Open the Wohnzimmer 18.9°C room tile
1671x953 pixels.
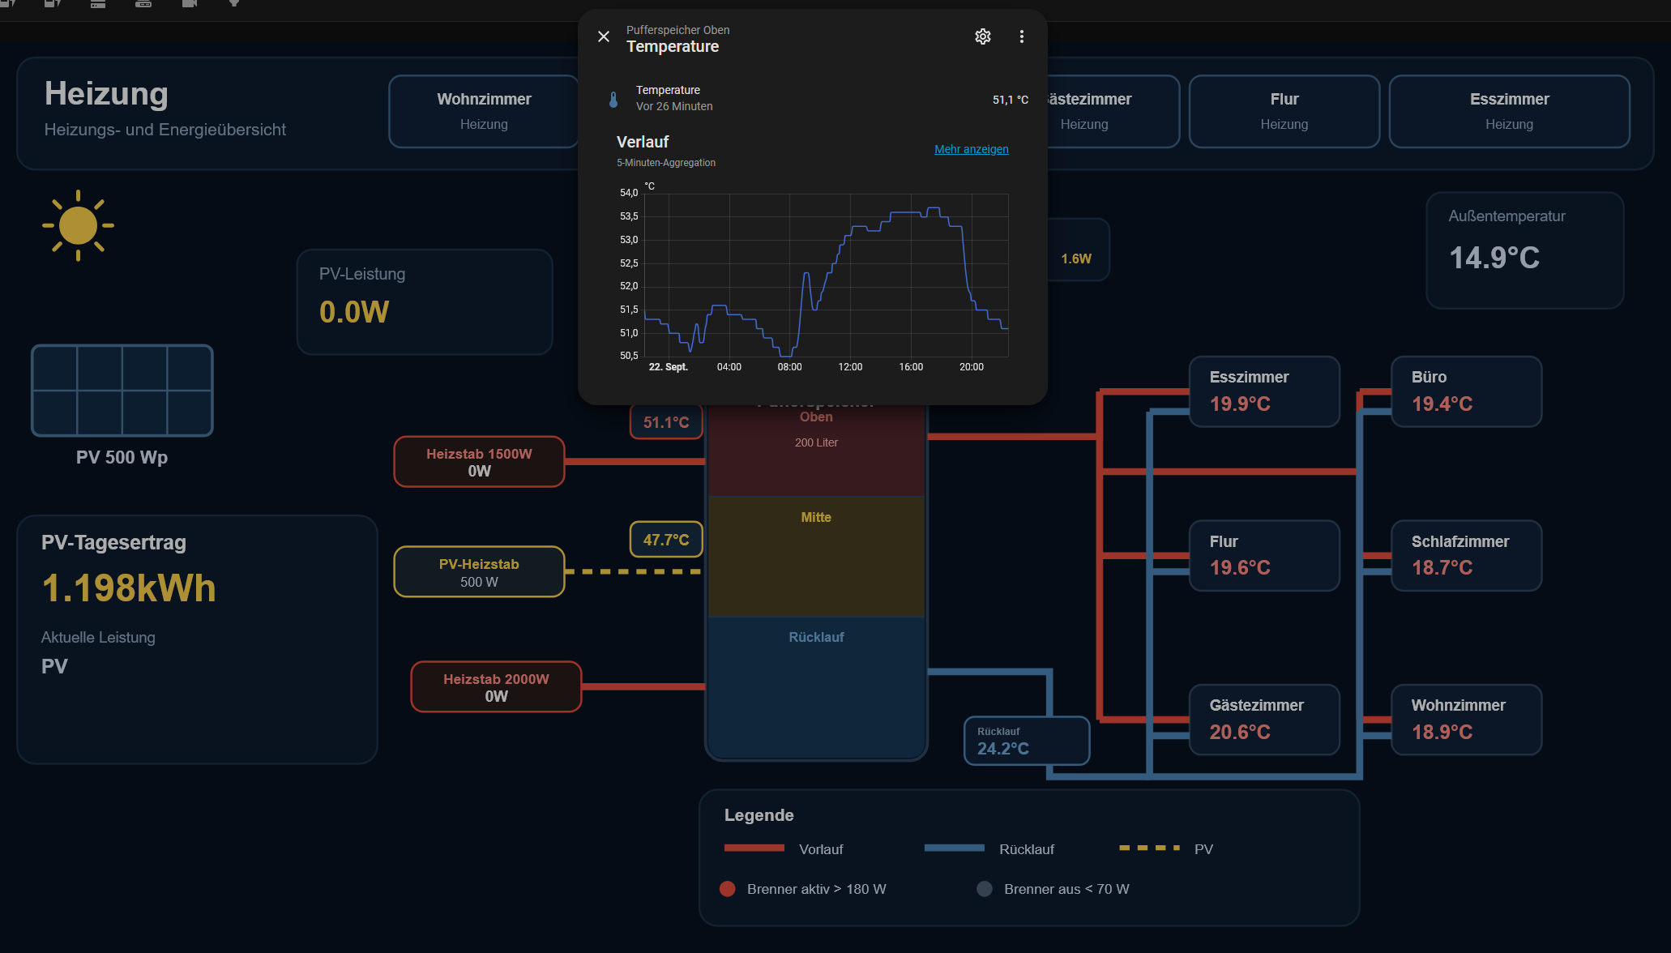tap(1466, 720)
